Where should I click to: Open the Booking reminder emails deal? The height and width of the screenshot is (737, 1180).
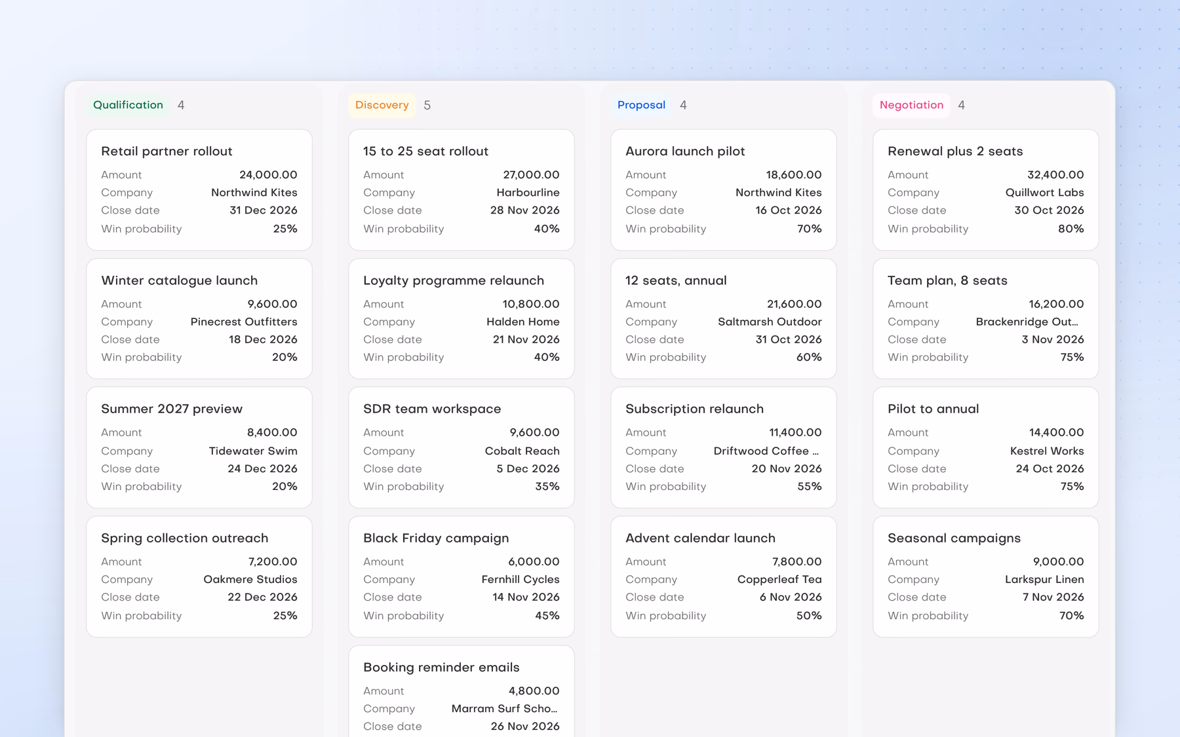coord(462,691)
